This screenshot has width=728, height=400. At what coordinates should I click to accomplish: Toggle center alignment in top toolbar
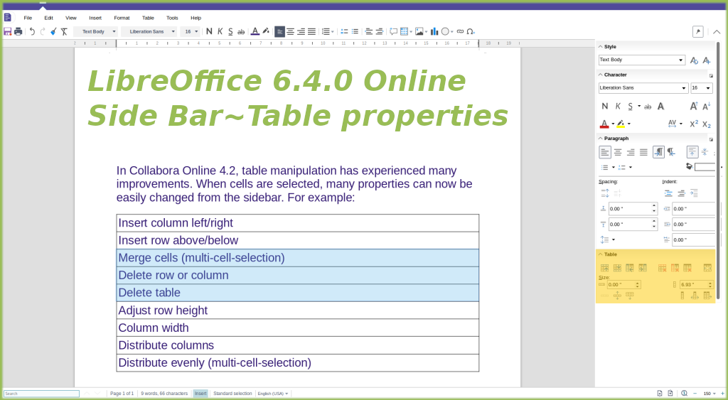290,31
